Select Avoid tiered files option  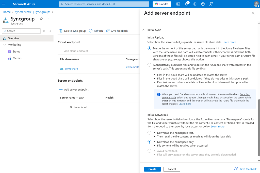coord(149,151)
